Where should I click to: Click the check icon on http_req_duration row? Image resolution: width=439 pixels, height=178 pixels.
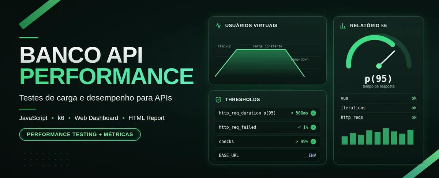tap(313, 113)
